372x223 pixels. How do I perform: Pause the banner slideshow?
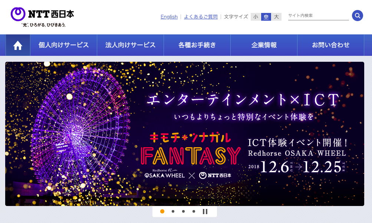(x=205, y=212)
